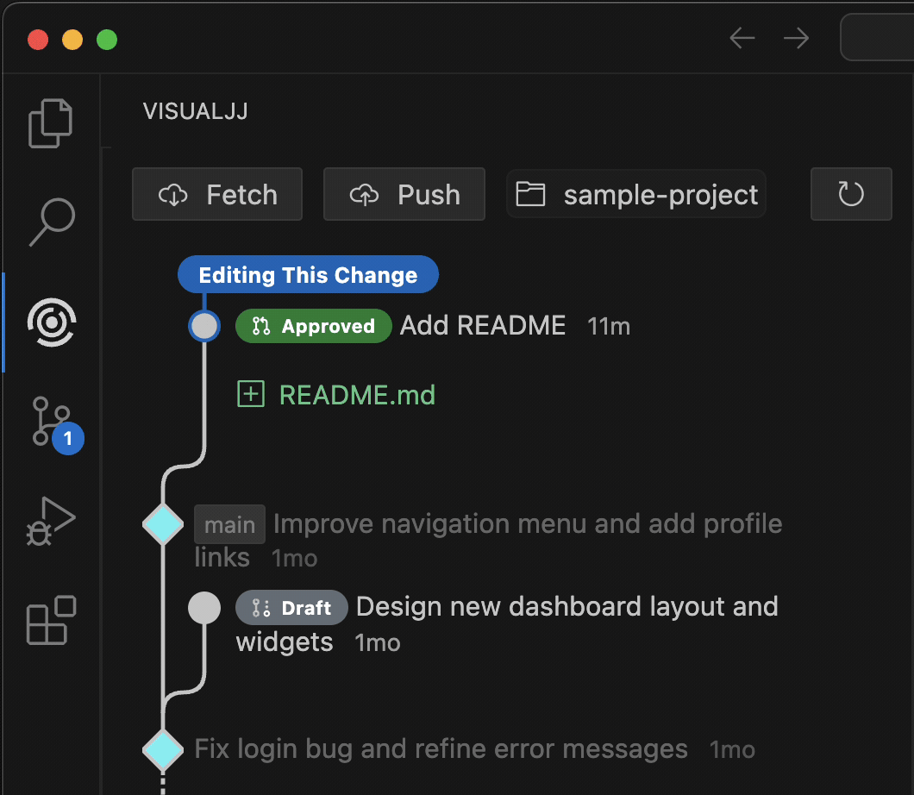Select the working copy commit node circle
This screenshot has height=795, width=914.
pos(204,326)
